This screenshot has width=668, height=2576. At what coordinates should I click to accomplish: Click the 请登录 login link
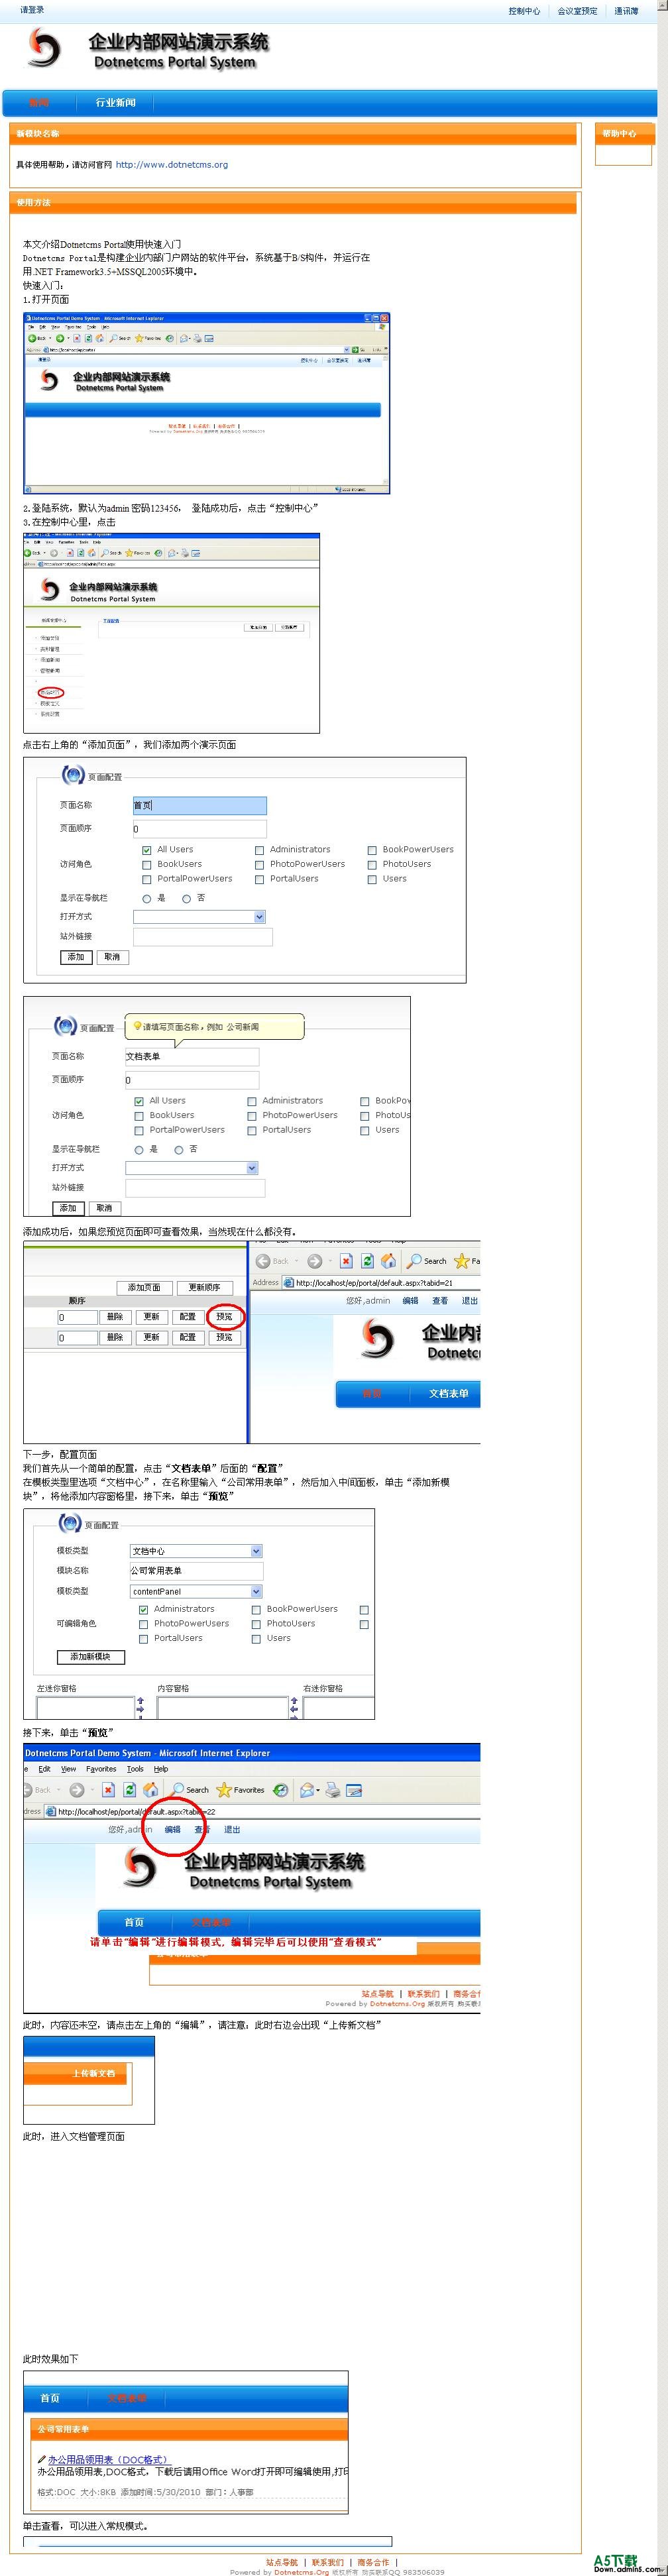click(32, 10)
